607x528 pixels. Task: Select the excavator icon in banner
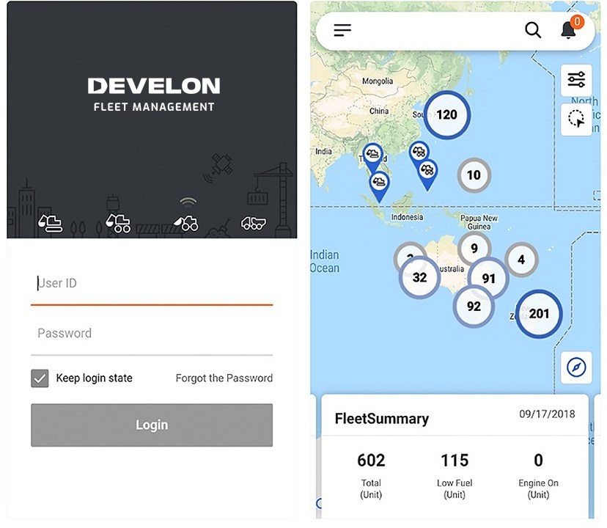(51, 222)
